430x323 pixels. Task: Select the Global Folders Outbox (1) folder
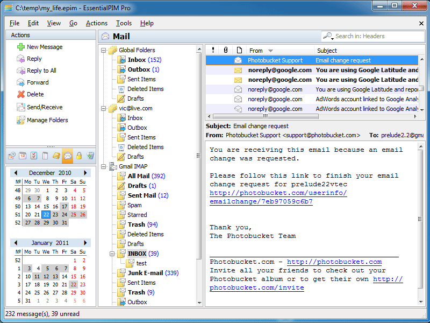pos(144,69)
